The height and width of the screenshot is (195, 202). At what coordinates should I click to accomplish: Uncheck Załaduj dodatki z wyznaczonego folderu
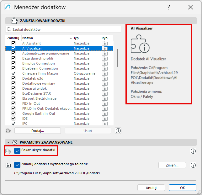[17, 165]
